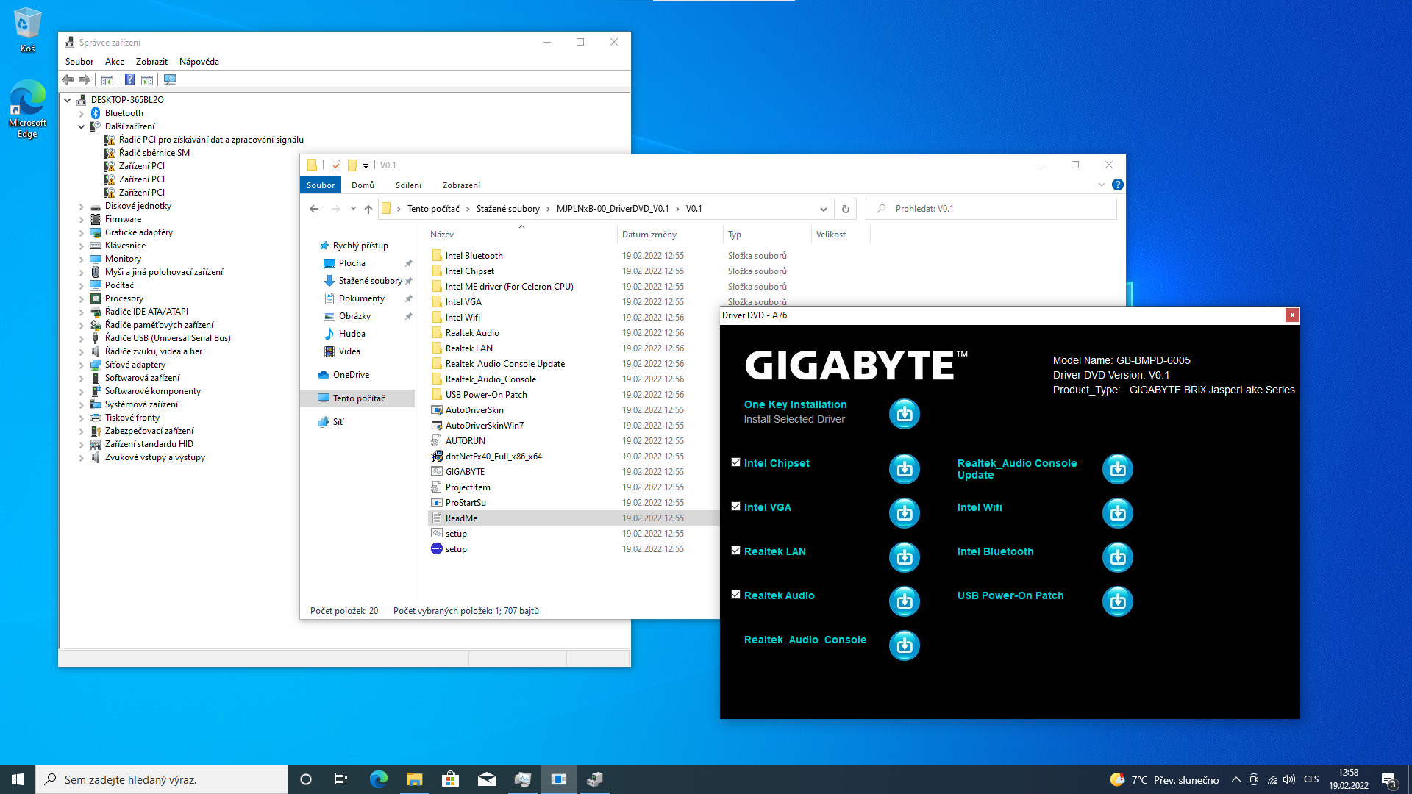
Task: Uncheck the Realtek LAN checkbox
Action: (x=735, y=551)
